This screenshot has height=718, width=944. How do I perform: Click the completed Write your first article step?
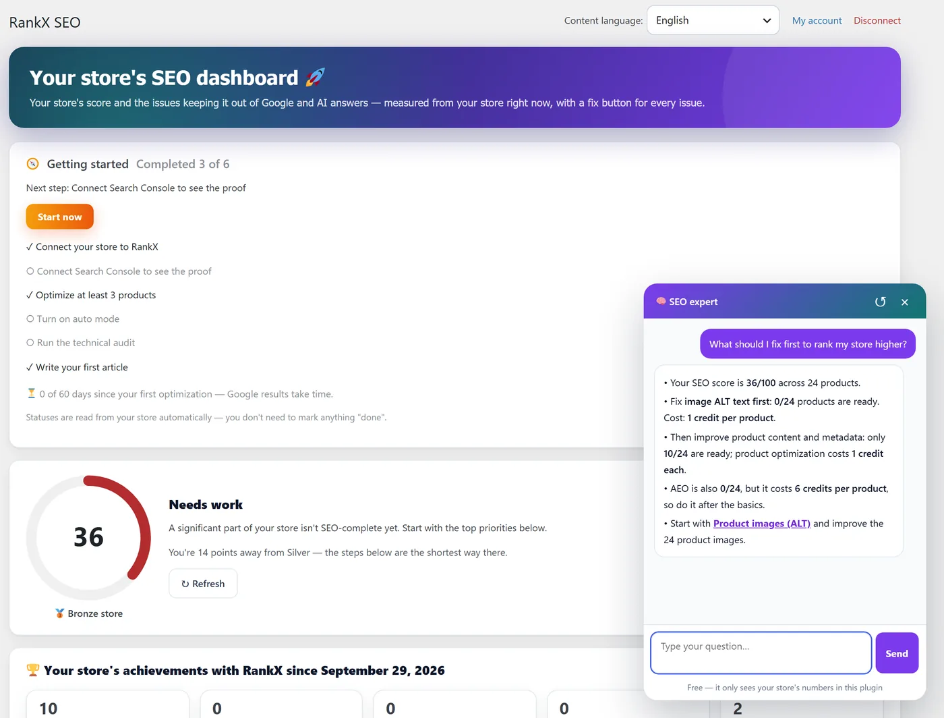77,367
